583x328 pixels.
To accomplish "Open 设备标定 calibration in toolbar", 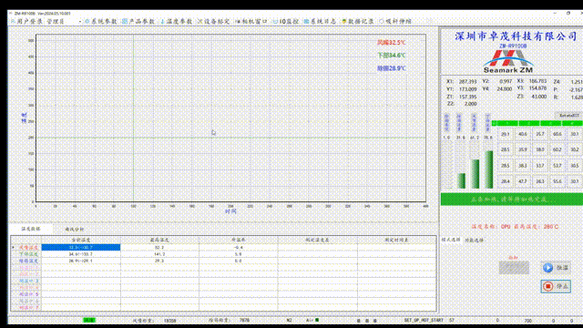I will tap(213, 22).
